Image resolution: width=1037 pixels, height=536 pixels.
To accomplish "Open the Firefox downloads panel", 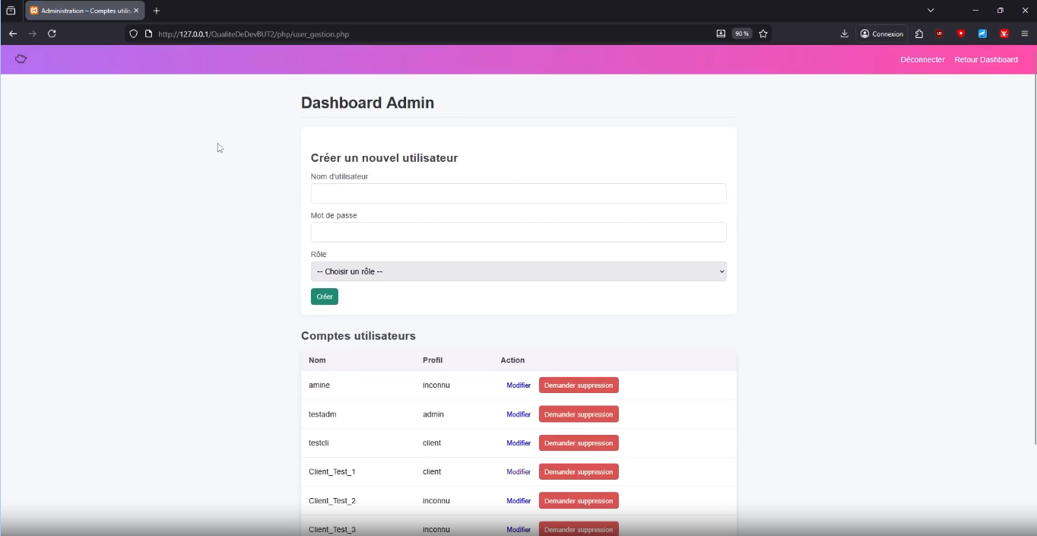I will click(844, 33).
